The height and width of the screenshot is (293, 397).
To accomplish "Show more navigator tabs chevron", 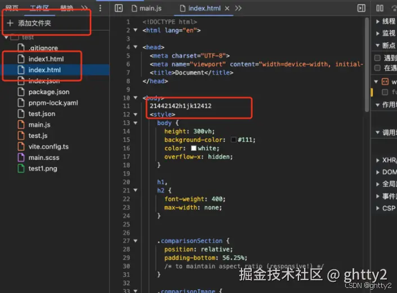I will 84,8.
